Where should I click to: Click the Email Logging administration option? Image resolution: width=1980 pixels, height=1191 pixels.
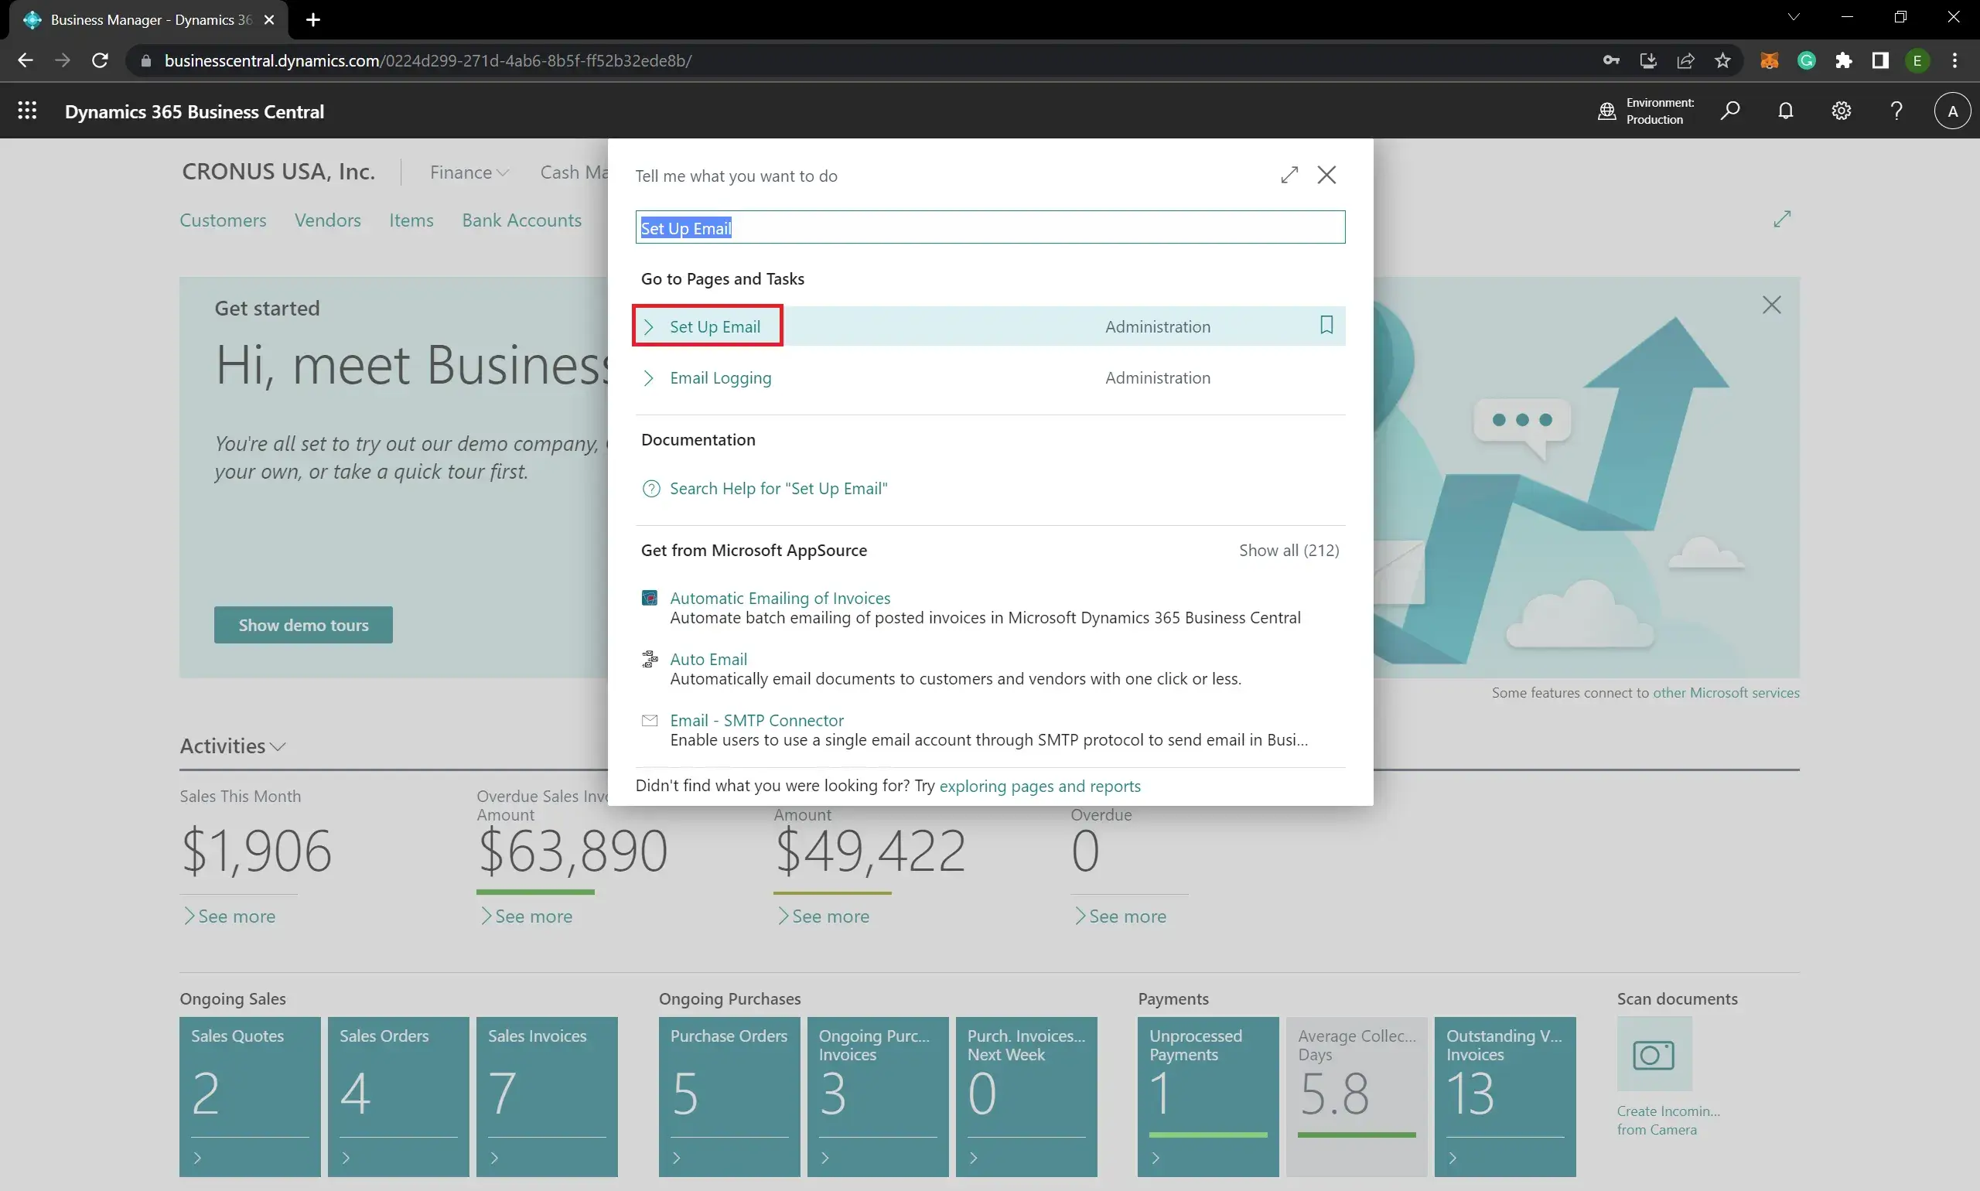720,377
